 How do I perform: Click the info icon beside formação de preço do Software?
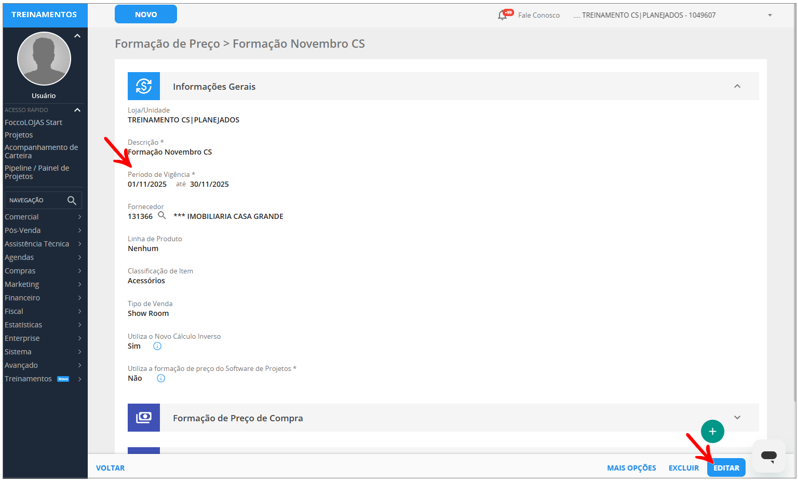point(160,378)
